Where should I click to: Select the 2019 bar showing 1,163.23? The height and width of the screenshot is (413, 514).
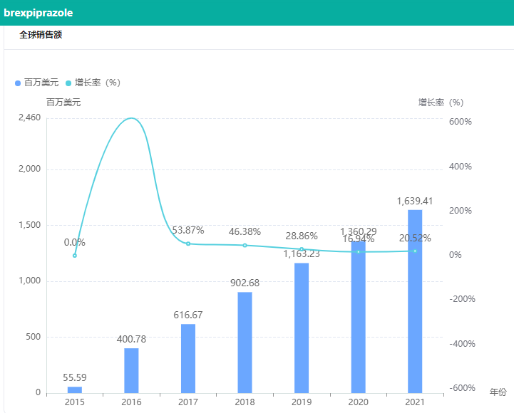click(302, 328)
